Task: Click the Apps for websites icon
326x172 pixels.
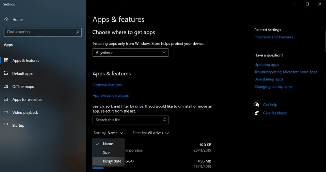Action: [x=6, y=100]
